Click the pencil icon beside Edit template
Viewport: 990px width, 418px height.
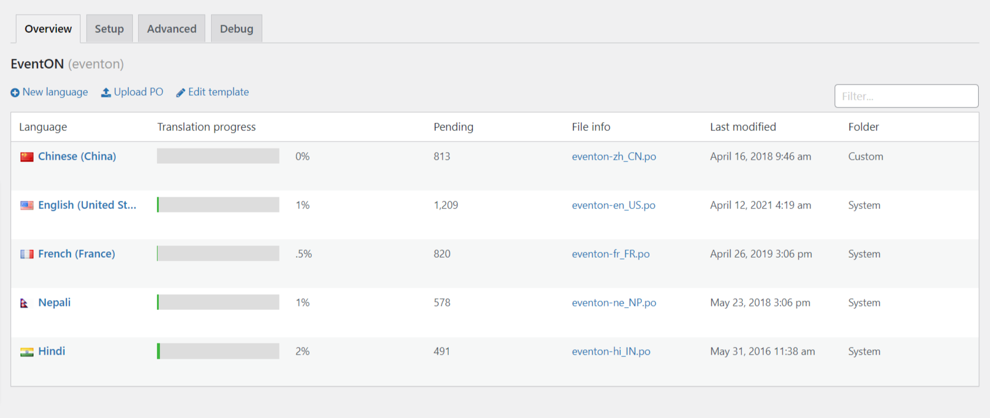pos(181,93)
